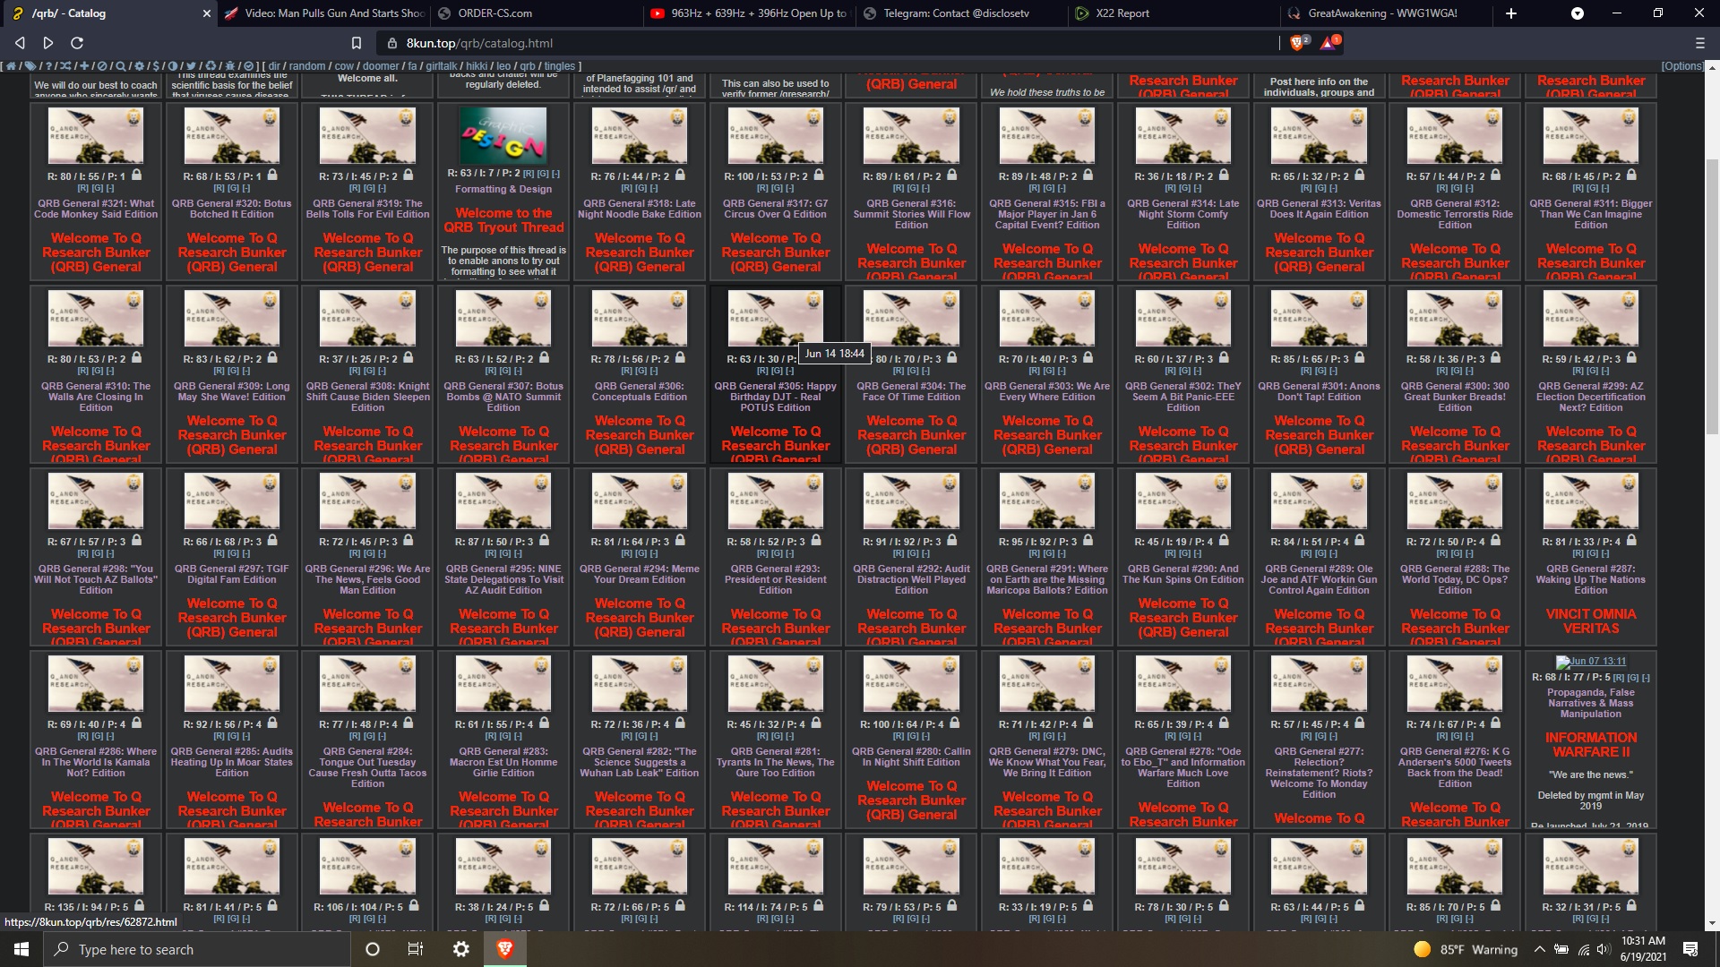1720x967 pixels.
Task: Click the lock icon on QRB General #316 thread
Action: [x=951, y=175]
